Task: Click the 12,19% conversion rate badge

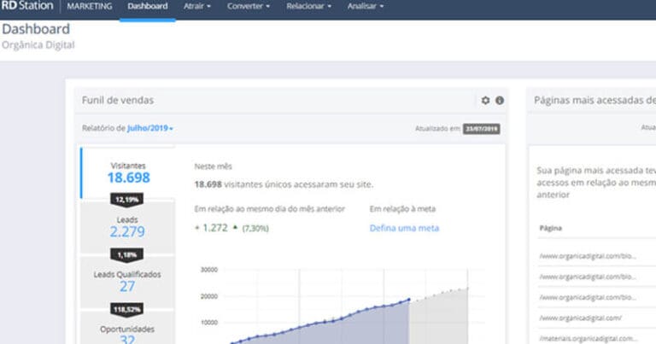Action: tap(127, 199)
